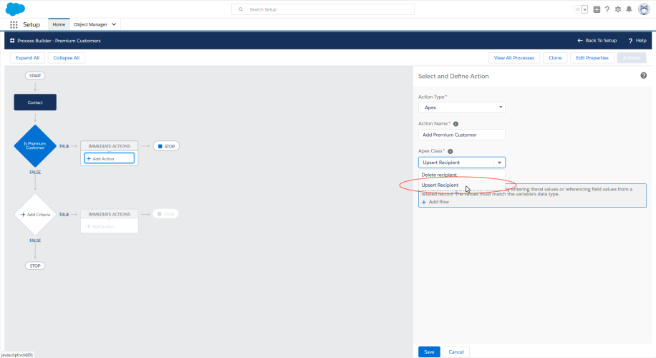Open Process Builder Help link
The width and height of the screenshot is (656, 358).
[637, 41]
